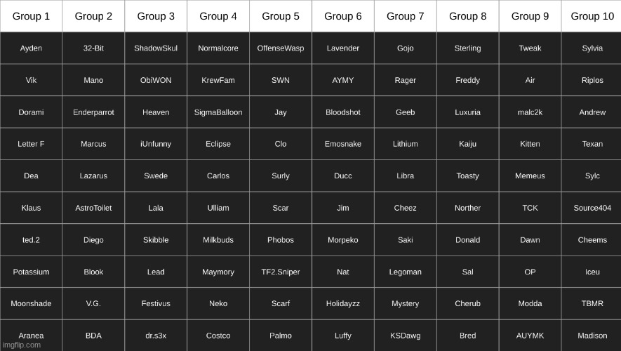Click the ShadowSkul cell

tap(156, 48)
